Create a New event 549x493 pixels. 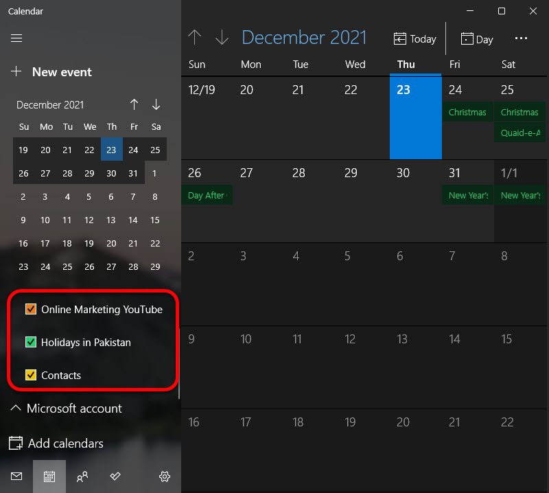pos(51,72)
